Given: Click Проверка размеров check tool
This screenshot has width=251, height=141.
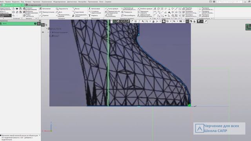Looking at the screenshot, I should click(x=204, y=16).
